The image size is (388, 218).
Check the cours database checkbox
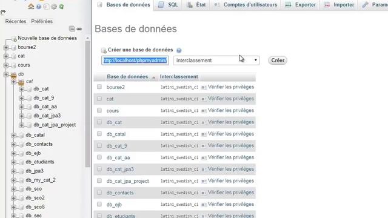tap(99, 110)
